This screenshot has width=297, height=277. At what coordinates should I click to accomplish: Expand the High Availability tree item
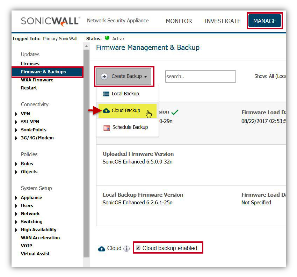pyautogui.click(x=16, y=230)
